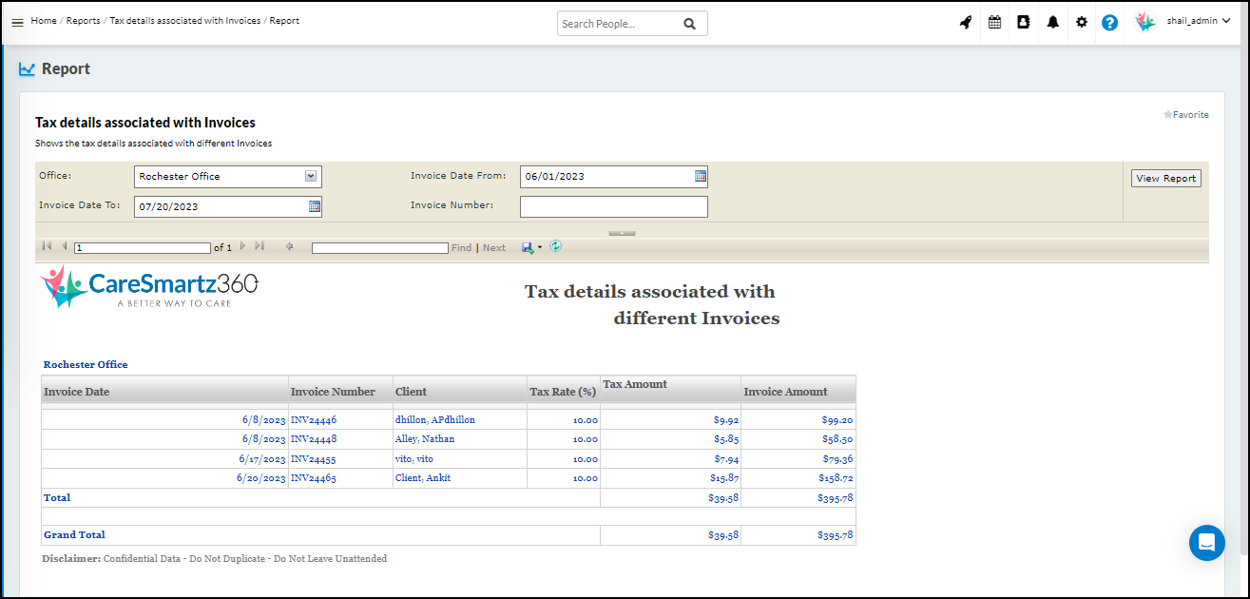
Task: Click the Home breadcrumb link
Action: pos(44,21)
